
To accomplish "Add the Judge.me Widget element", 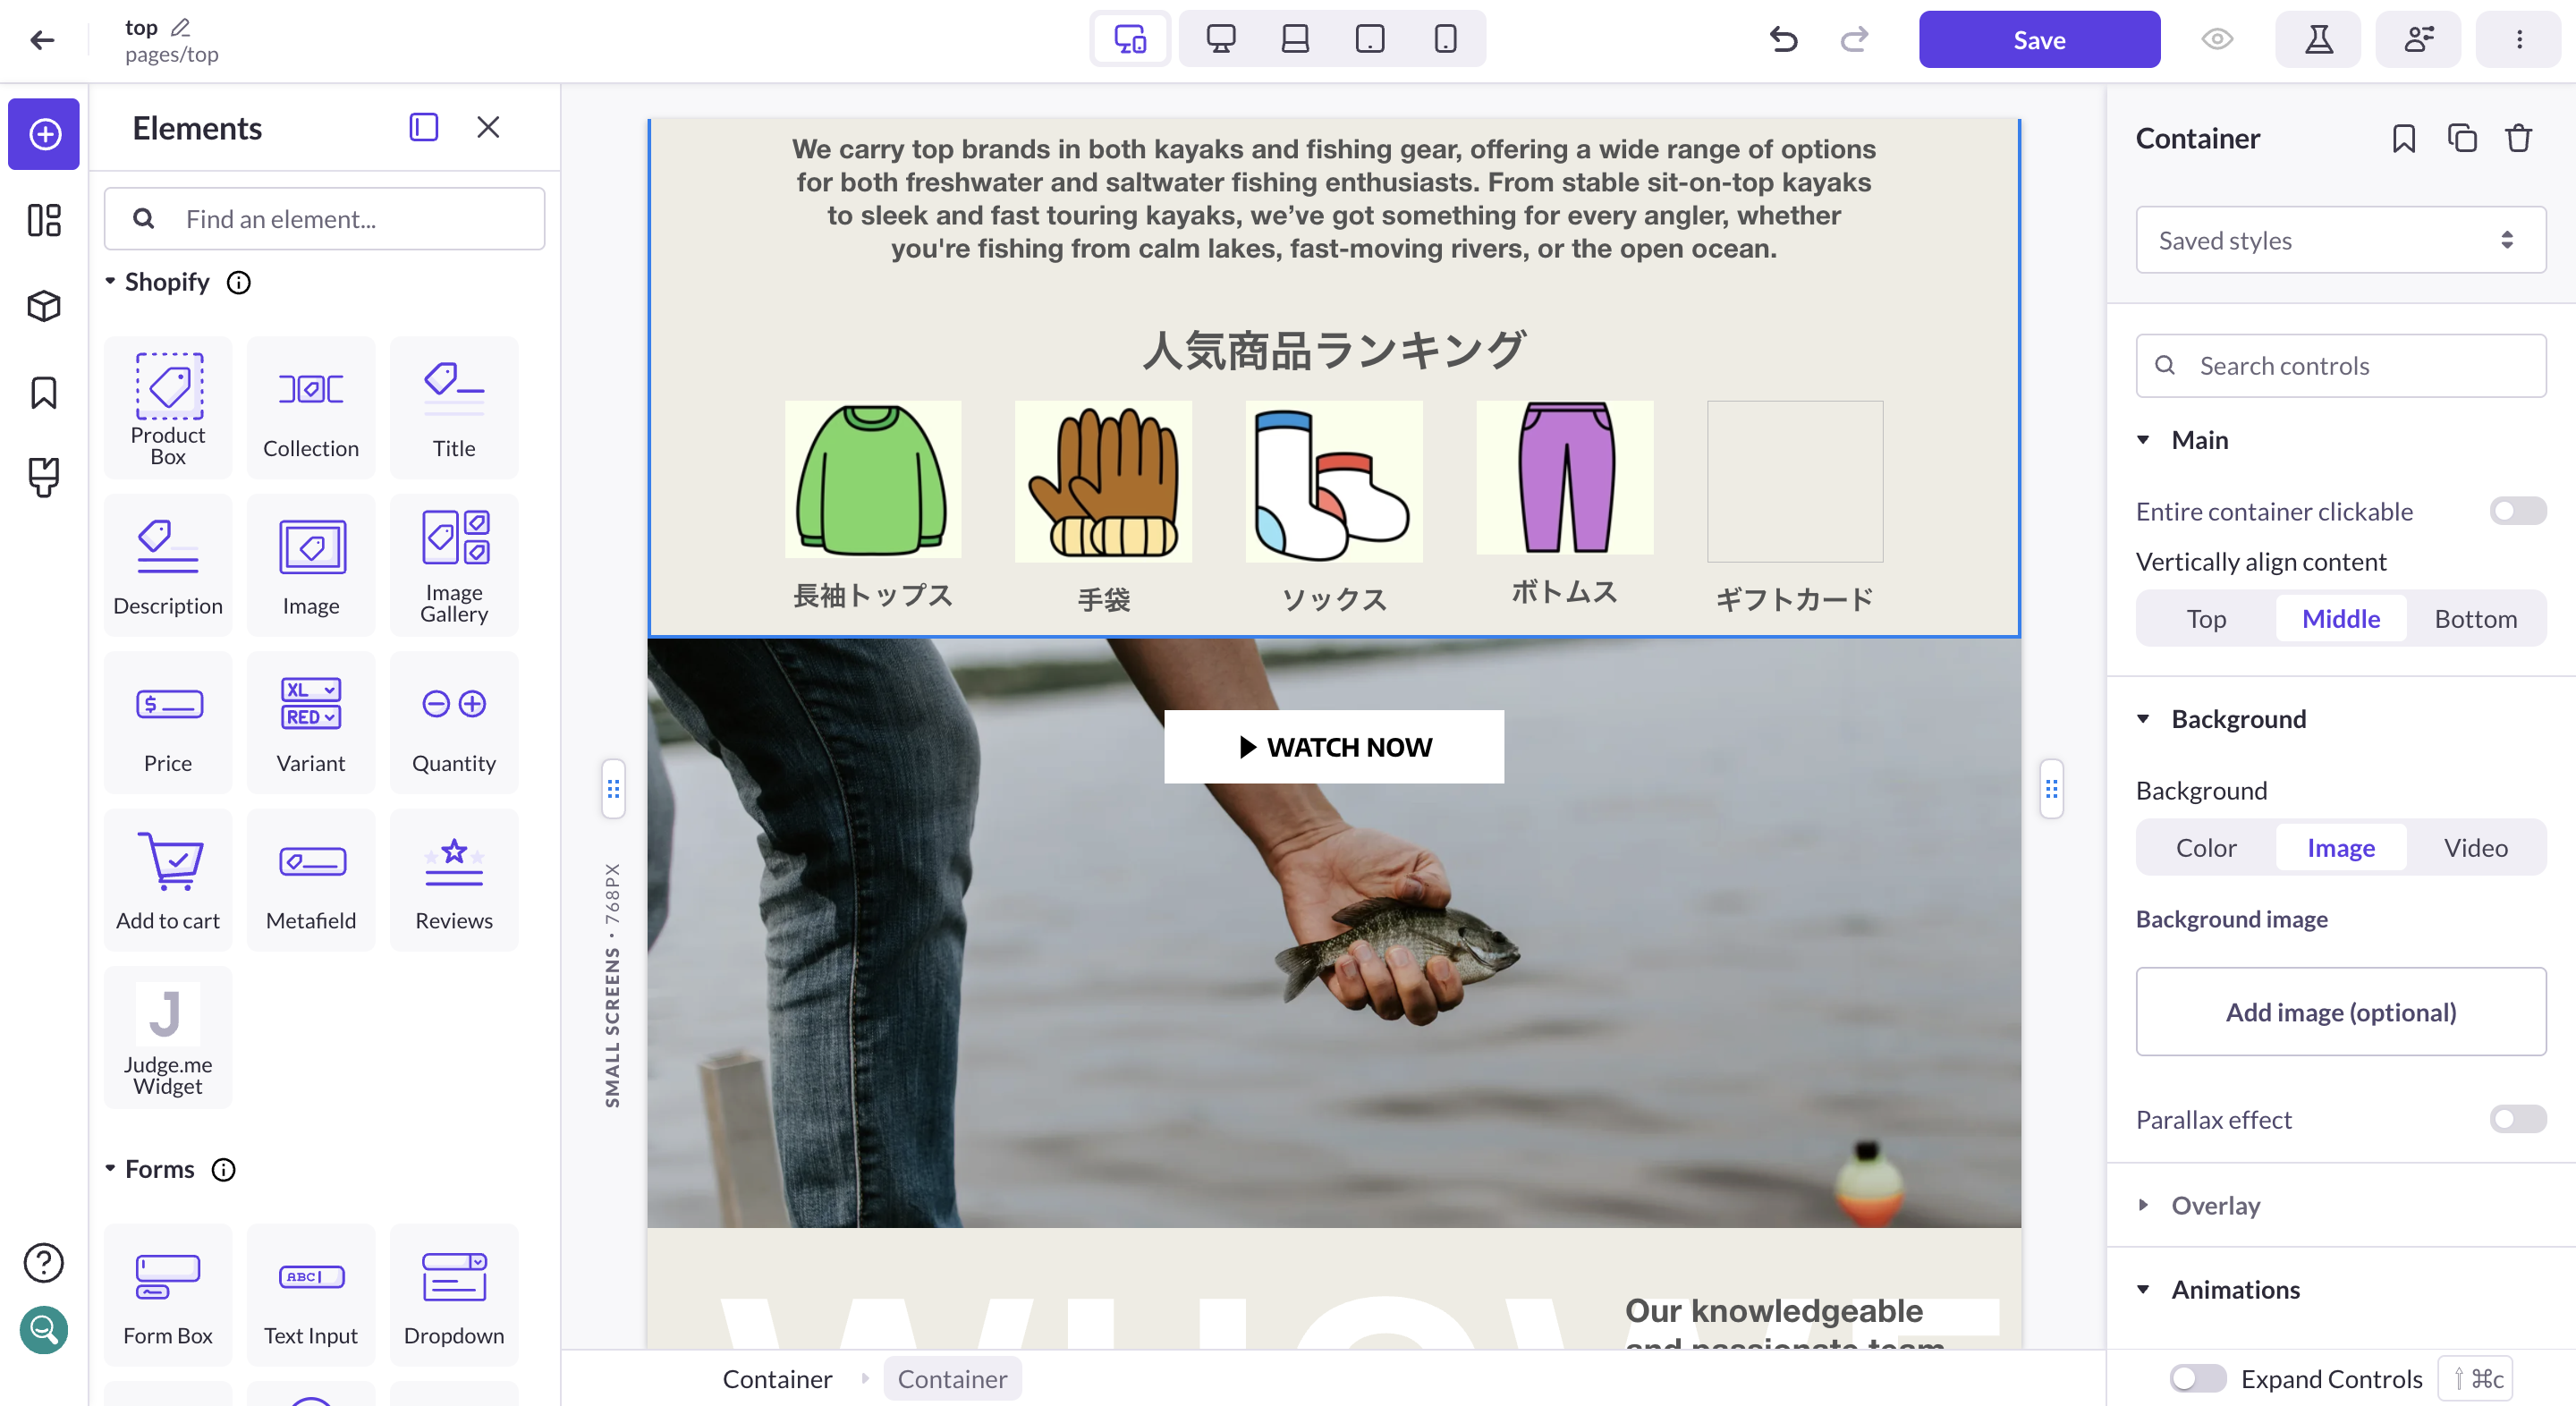I will coord(168,1038).
